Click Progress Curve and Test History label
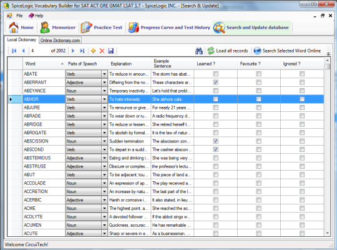 175,27
